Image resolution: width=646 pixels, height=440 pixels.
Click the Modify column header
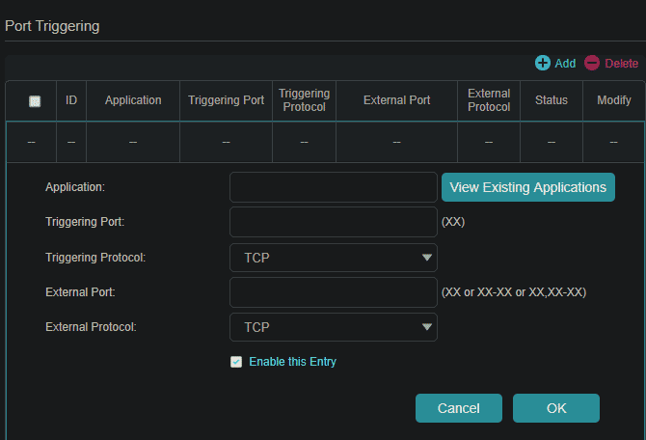[614, 100]
